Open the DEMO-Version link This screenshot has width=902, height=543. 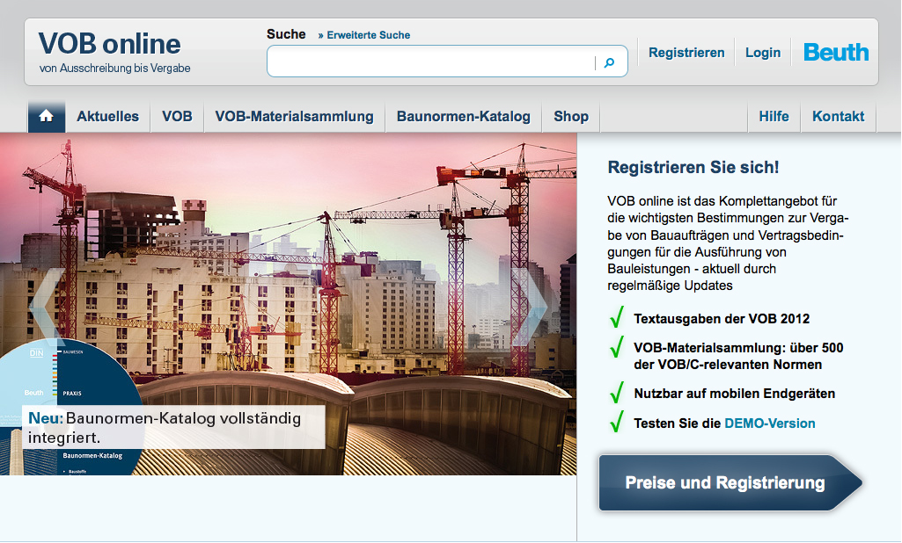770,423
